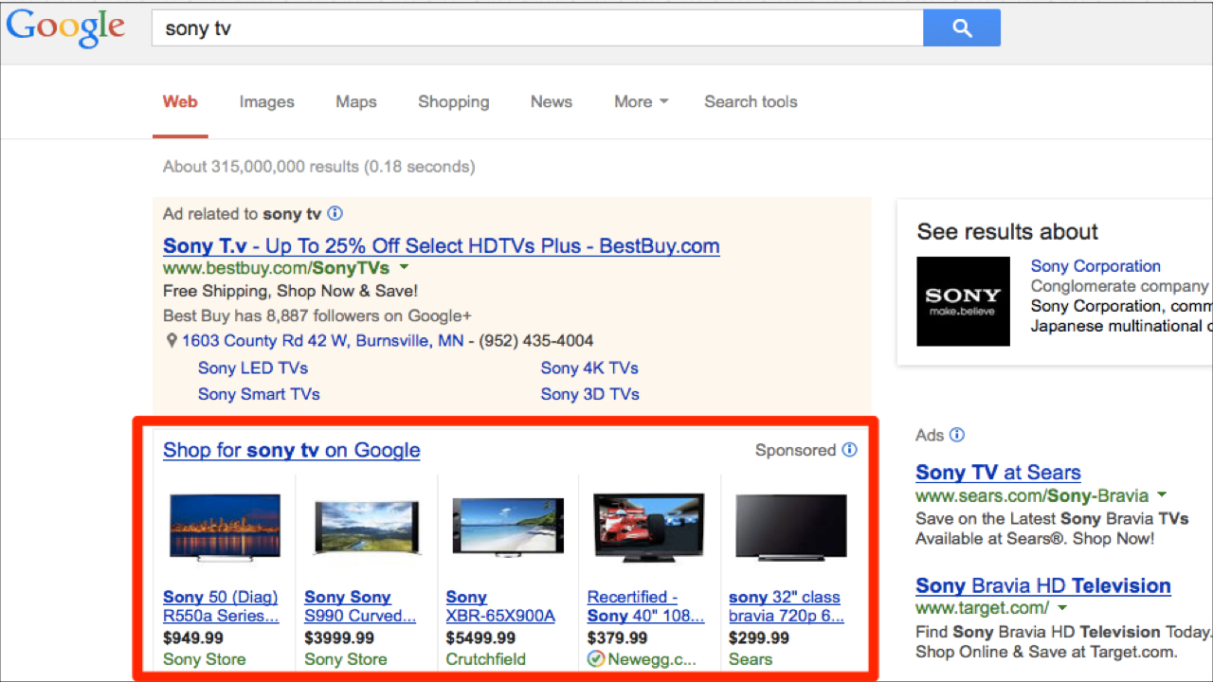Screen dimensions: 1213x682
Task: Click the www.bestbuy.com/SonyTVs URL text
Action: coord(276,268)
